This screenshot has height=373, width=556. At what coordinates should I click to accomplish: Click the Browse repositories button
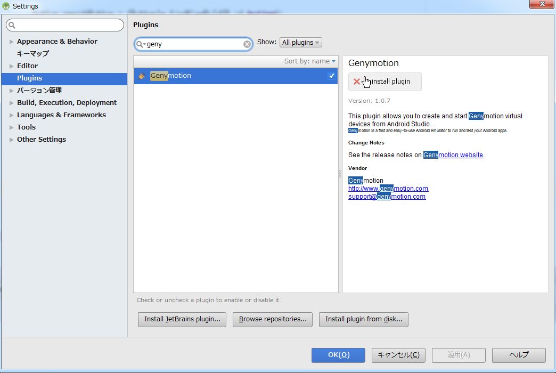pyautogui.click(x=273, y=319)
